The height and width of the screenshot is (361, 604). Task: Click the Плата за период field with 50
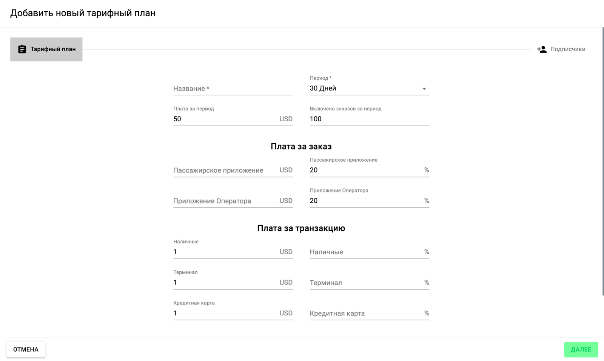(225, 119)
